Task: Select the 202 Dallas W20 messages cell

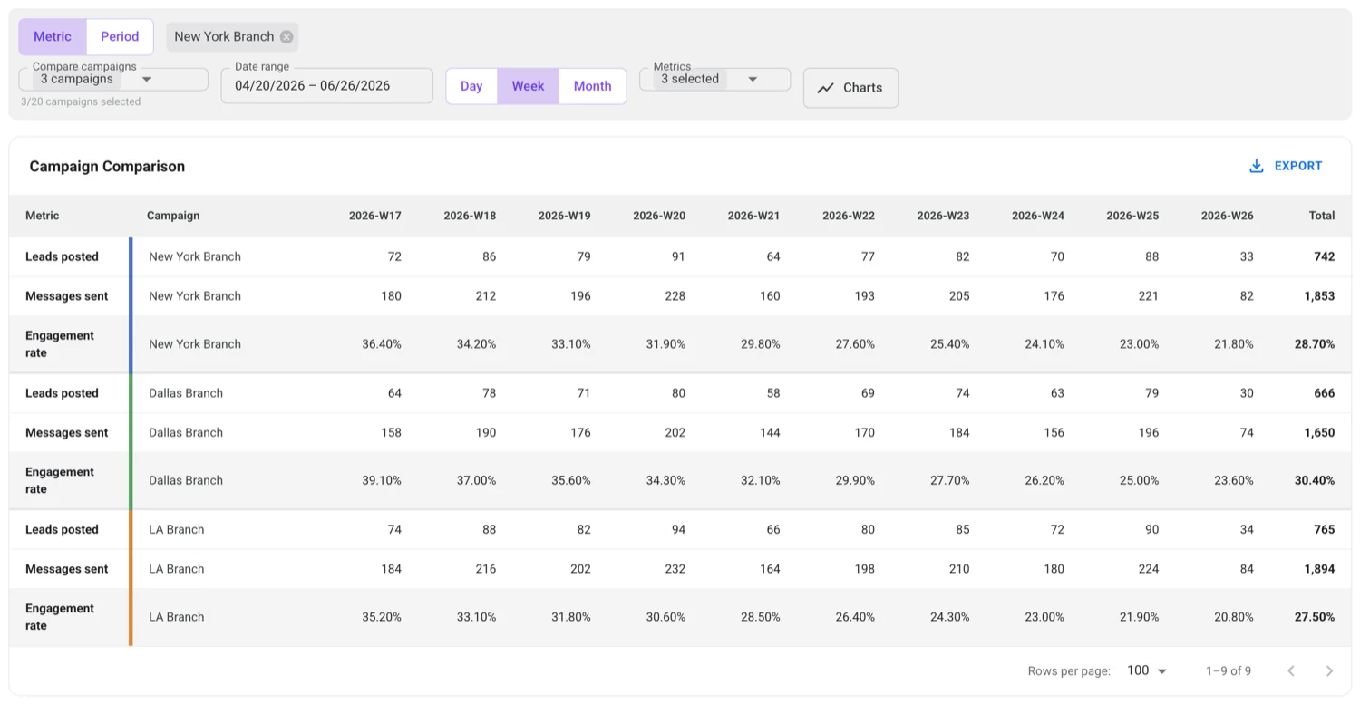Action: pyautogui.click(x=675, y=433)
